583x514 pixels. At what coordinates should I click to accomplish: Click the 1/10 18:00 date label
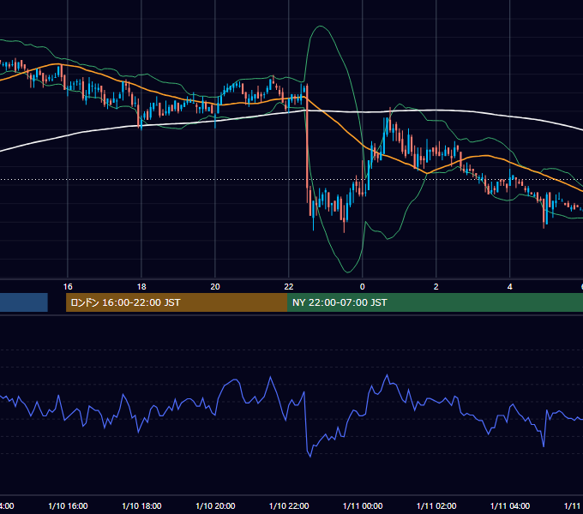(x=141, y=505)
